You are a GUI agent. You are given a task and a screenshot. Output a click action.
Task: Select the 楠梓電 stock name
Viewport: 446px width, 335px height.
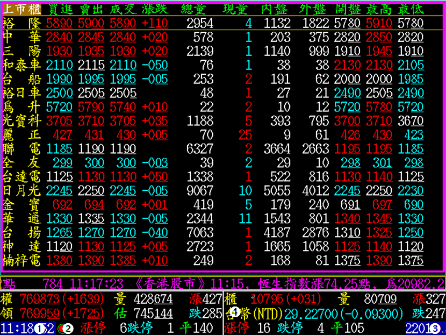coord(21,261)
